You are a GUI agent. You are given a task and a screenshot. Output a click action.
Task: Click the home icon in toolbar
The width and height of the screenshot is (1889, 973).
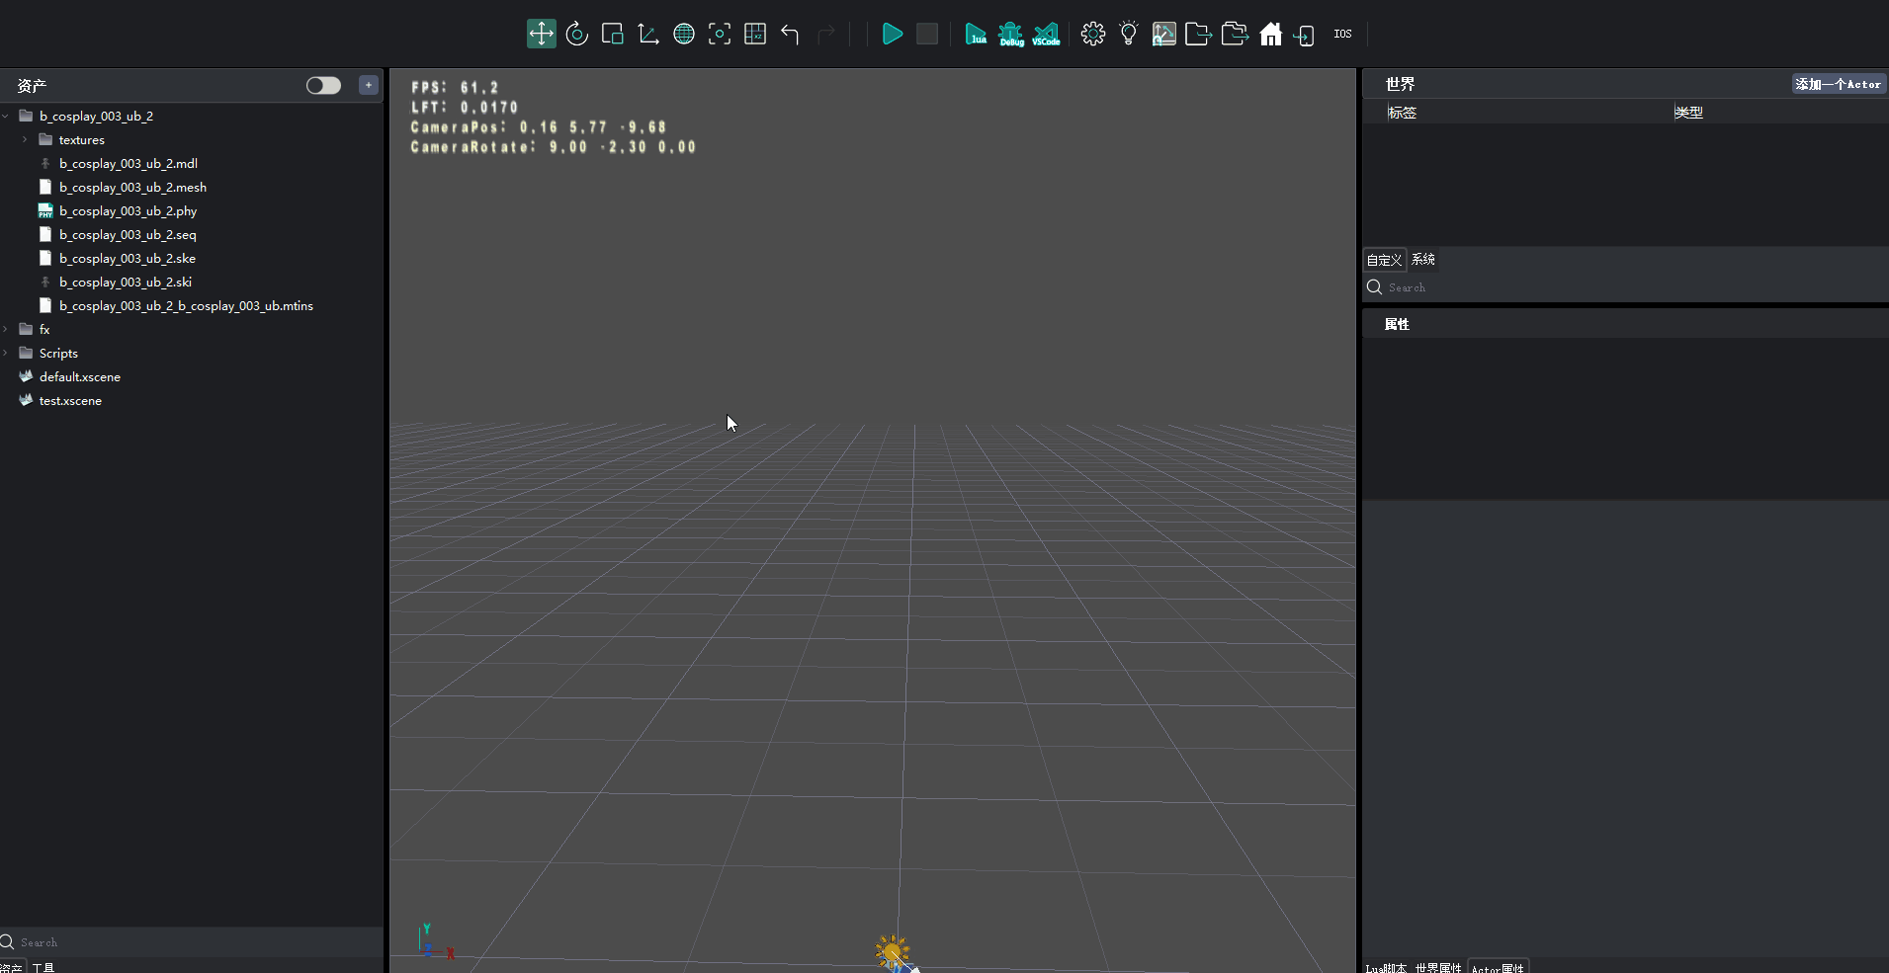coord(1270,34)
